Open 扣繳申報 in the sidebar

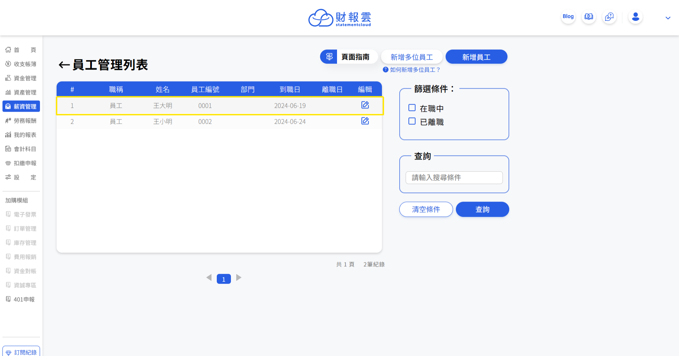tap(21, 163)
